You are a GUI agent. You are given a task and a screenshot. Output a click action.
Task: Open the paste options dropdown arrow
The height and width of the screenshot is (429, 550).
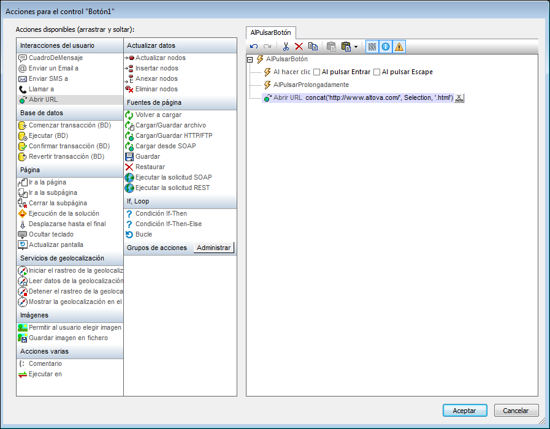tap(356, 47)
